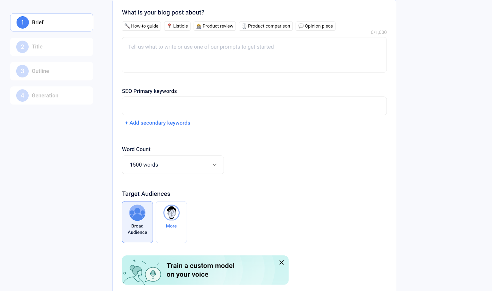The height and width of the screenshot is (291, 492).
Task: Focus the SEO Primary keywords field
Action: click(x=254, y=106)
